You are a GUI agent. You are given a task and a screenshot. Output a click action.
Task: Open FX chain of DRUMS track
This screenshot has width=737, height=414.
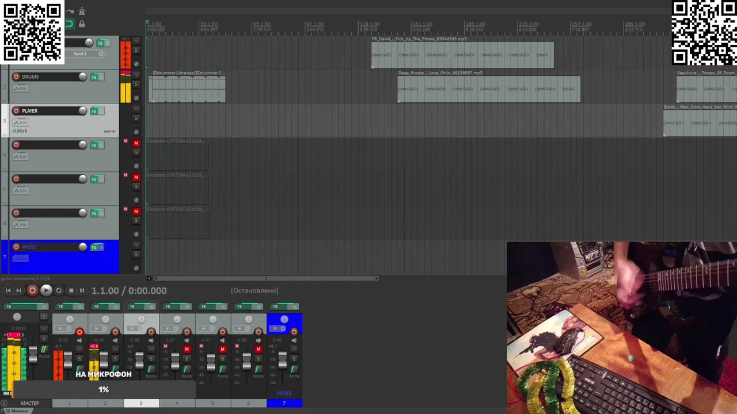pos(94,76)
